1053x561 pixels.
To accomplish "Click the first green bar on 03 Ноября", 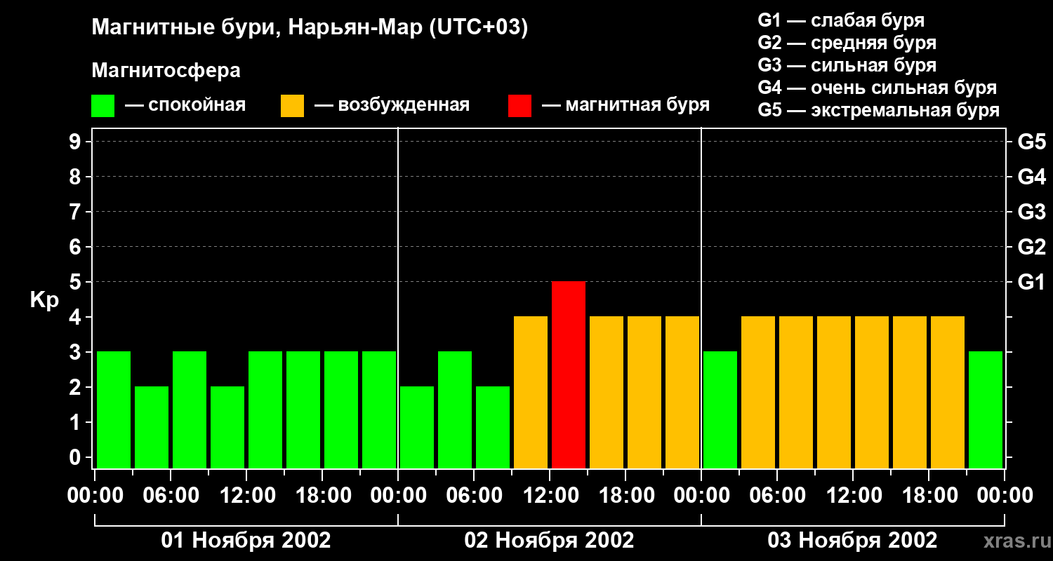I will click(x=720, y=410).
